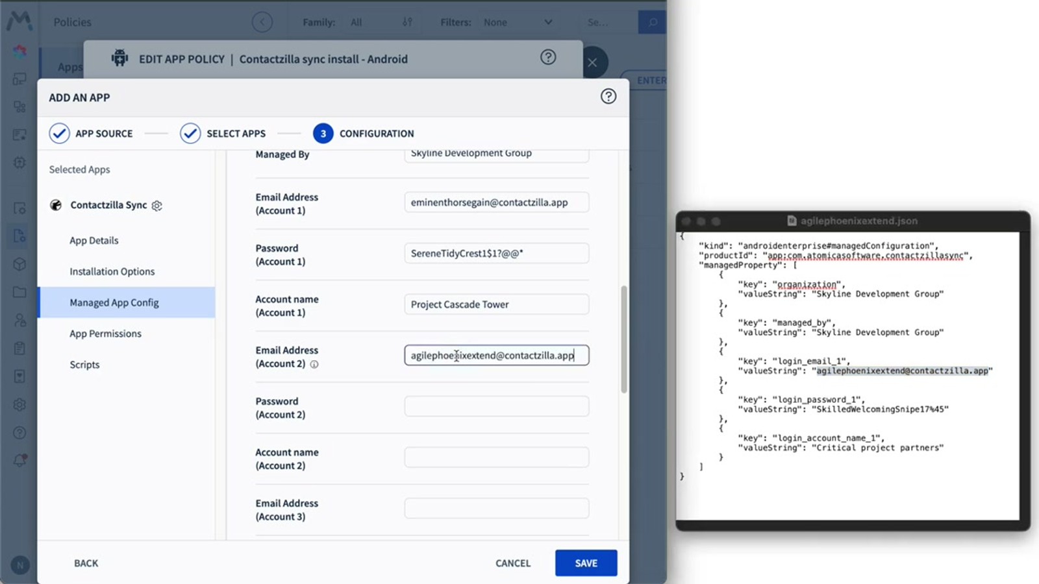Open the folder sidebar icon
The height and width of the screenshot is (584, 1039).
19,292
